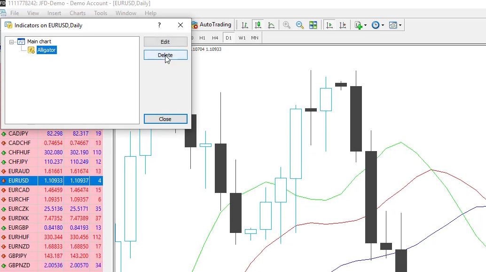
Task: Switch chart to line chart display
Action: click(x=271, y=24)
